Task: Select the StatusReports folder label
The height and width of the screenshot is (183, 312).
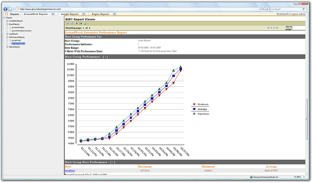Action: click(x=14, y=47)
